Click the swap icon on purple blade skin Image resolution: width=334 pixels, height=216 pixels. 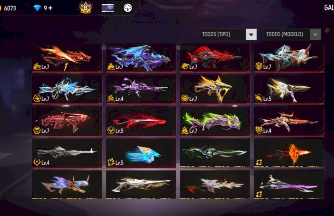click(x=259, y=194)
